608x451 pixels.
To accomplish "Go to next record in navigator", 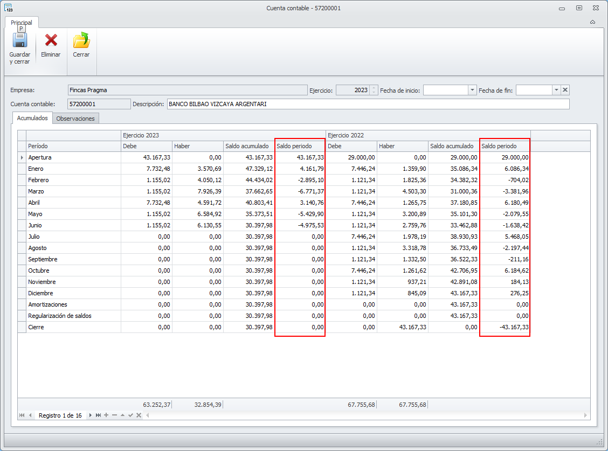I will click(x=91, y=415).
